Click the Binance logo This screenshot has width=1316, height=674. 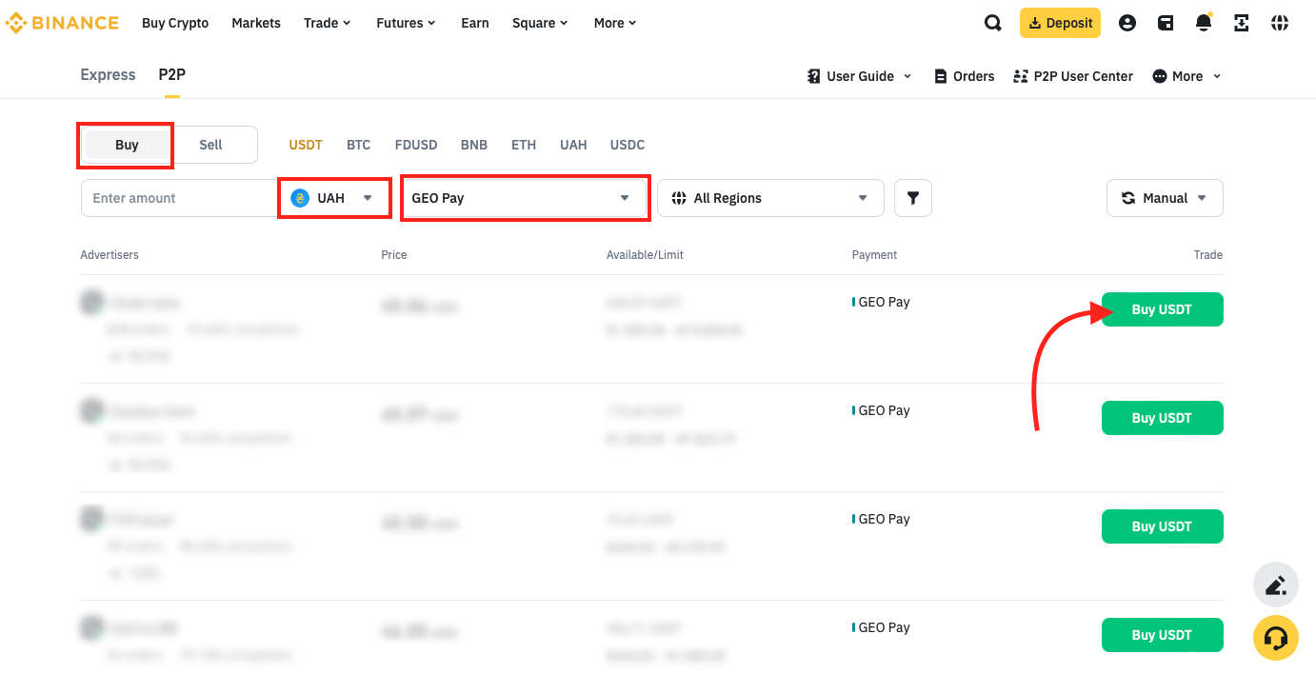click(x=62, y=23)
